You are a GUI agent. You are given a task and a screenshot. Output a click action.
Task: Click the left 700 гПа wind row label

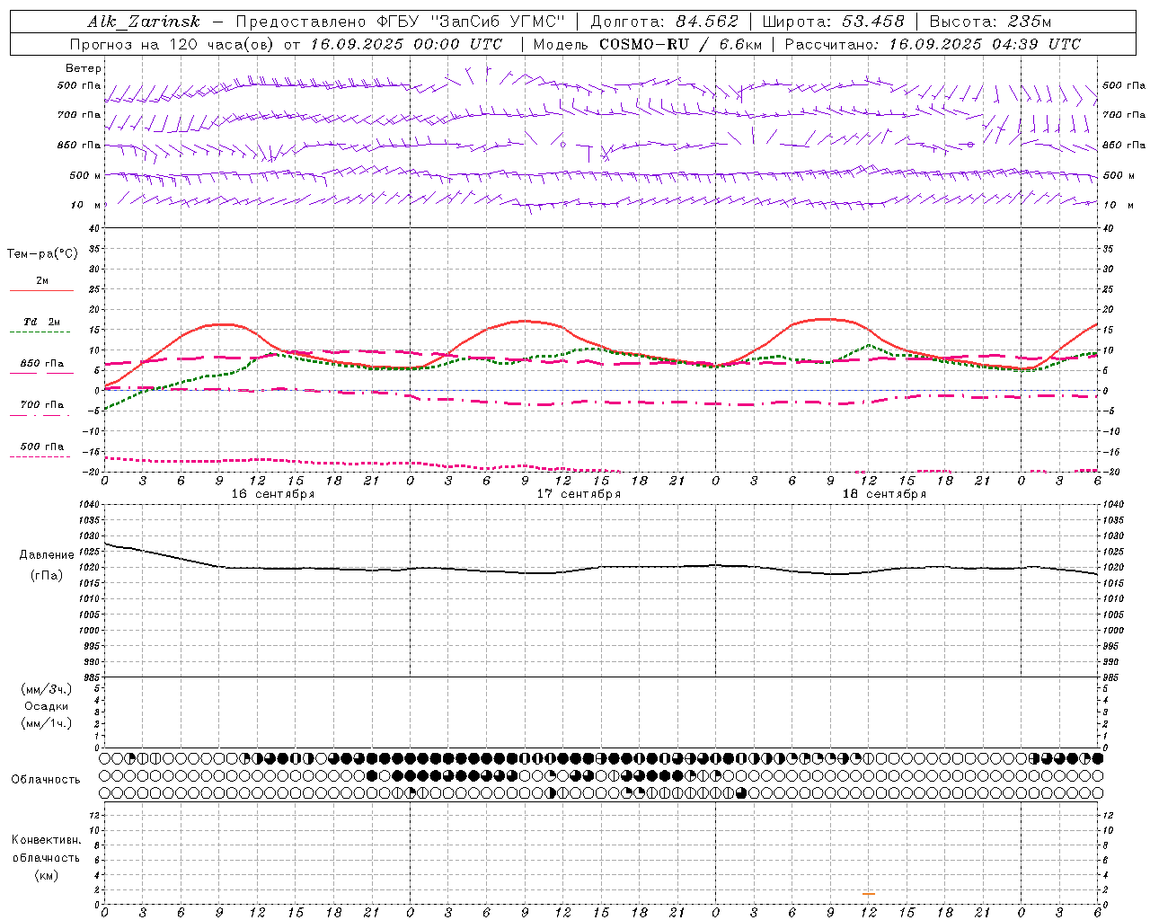(79, 115)
